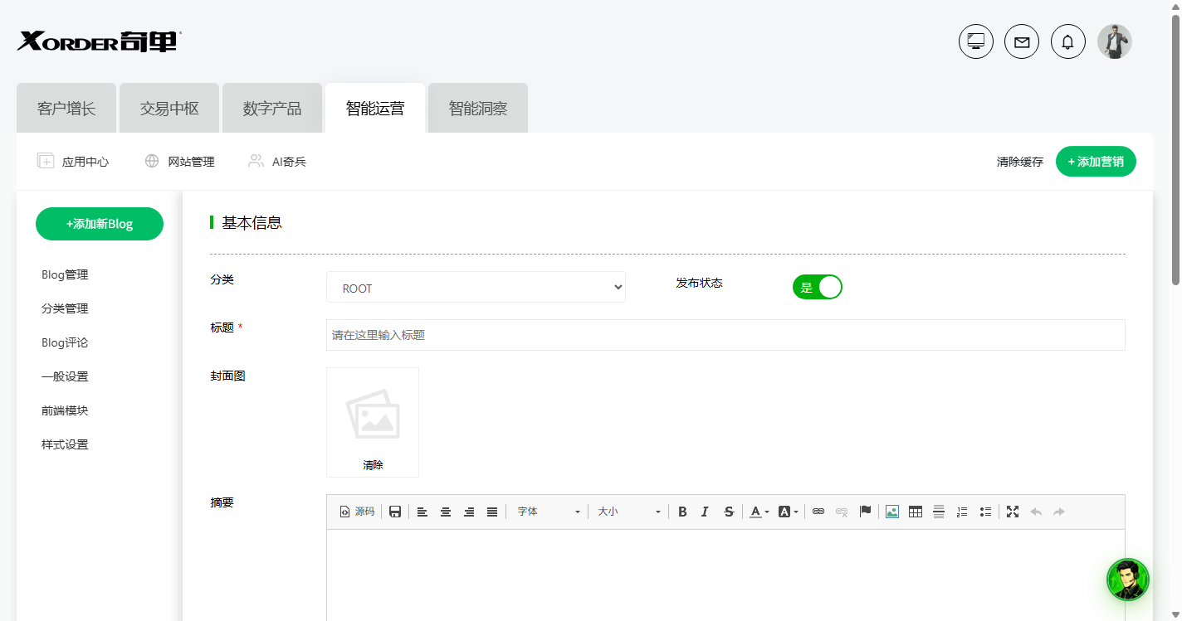This screenshot has height=621, width=1182.
Task: Expand the text color dropdown arrow
Action: 767,512
